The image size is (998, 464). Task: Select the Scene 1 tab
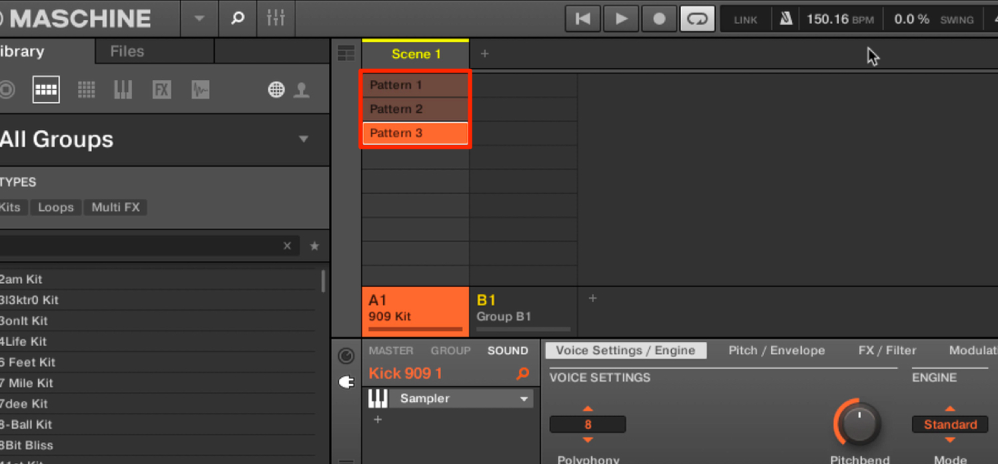(416, 54)
